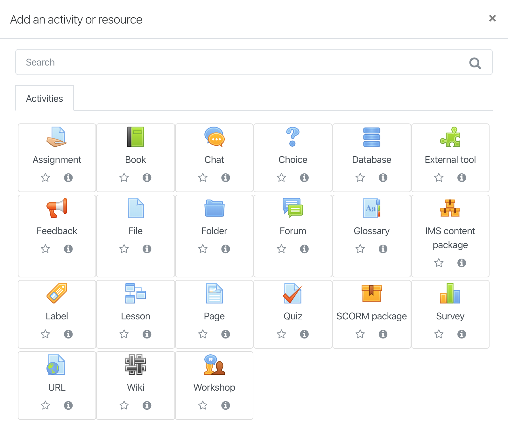Image resolution: width=508 pixels, height=446 pixels.
Task: Toggle favourite star for Survey
Action: tap(439, 334)
